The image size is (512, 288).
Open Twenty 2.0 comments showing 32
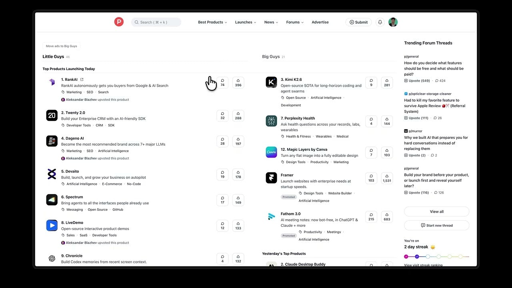(222, 116)
